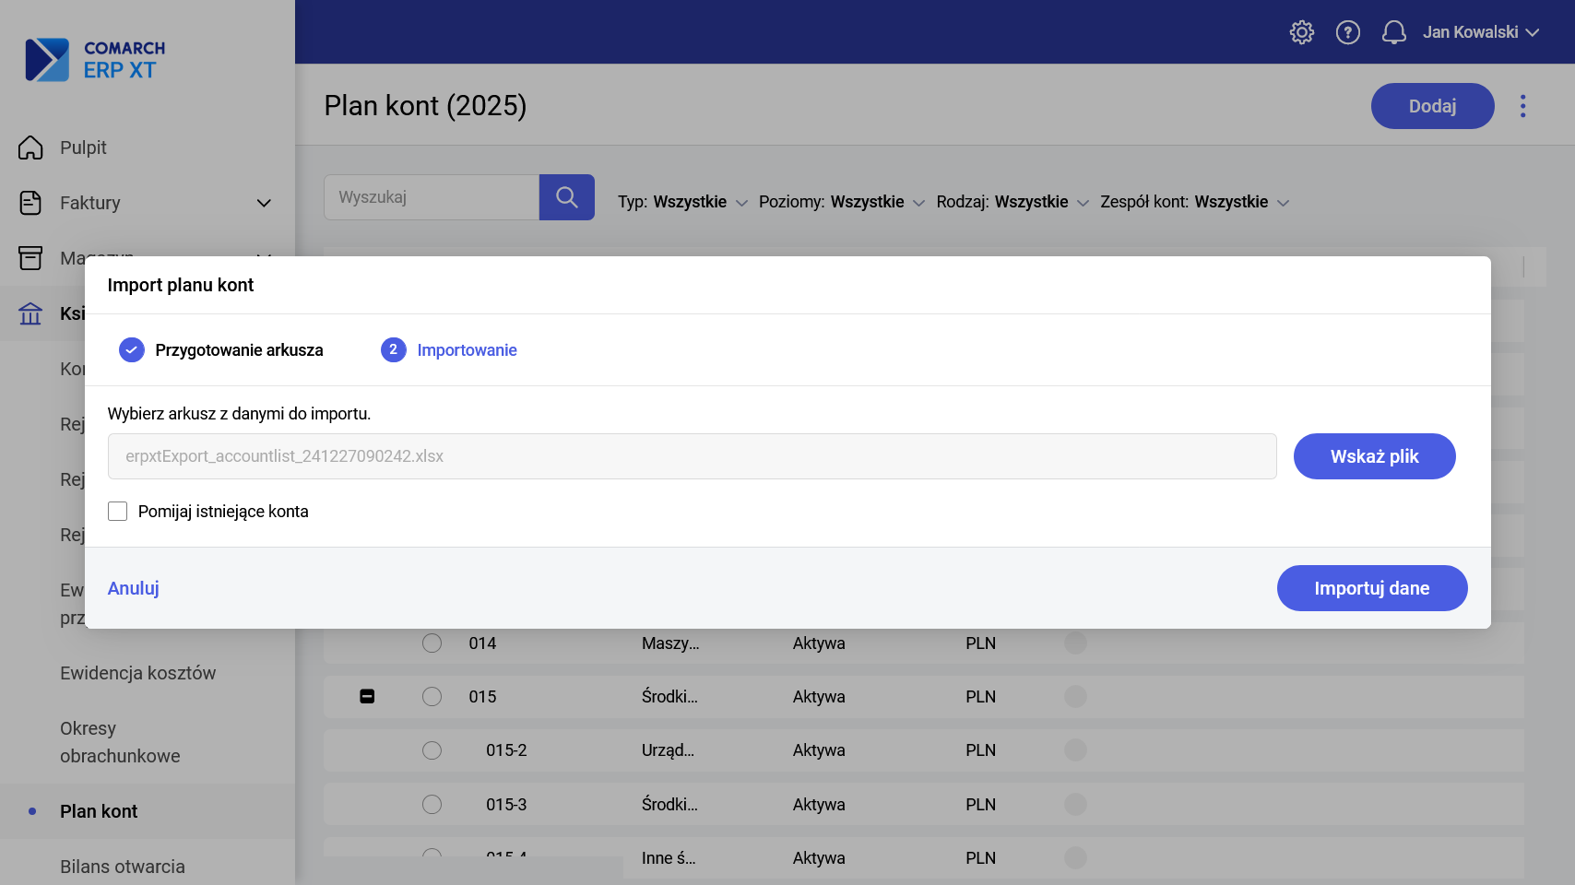Viewport: 1575px width, 885px height.
Task: Select radio button for account 015
Action: click(x=432, y=697)
